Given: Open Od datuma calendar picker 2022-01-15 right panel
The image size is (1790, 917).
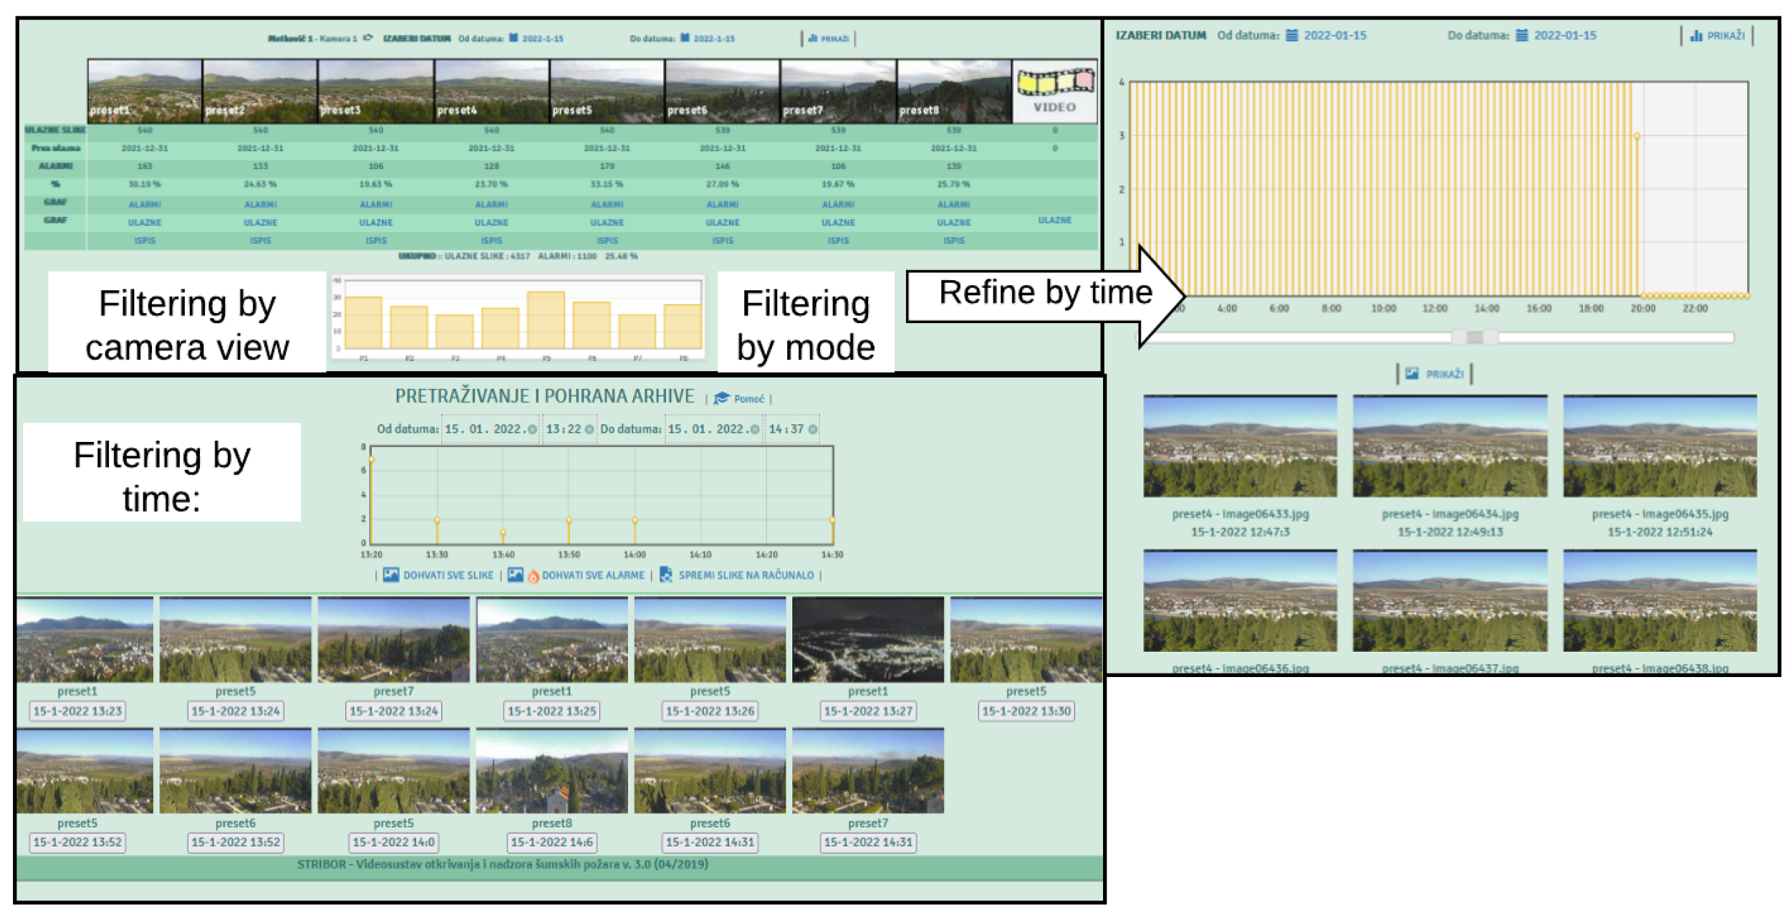Looking at the screenshot, I should (x=1291, y=35).
